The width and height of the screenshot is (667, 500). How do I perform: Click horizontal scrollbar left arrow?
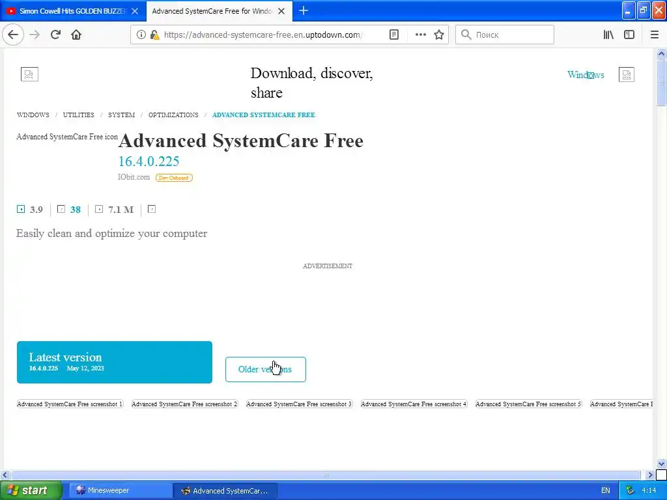point(5,475)
